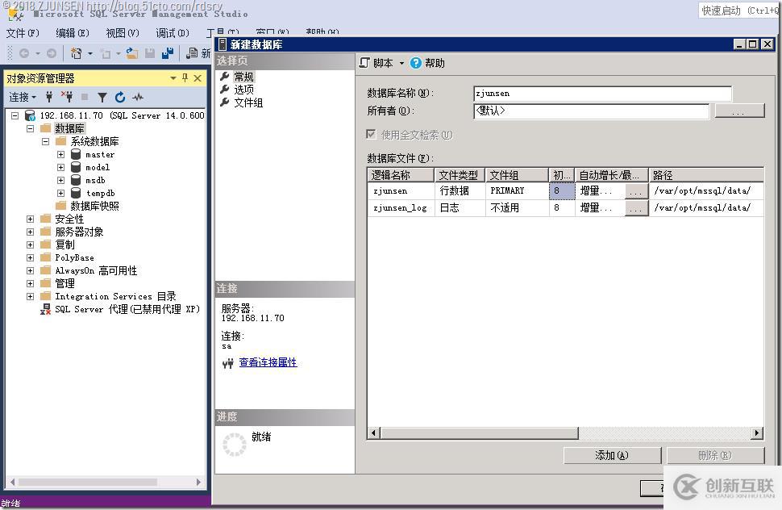Viewport: 782px width, 510px height.
Task: Collapse the 系统数据库 tree node
Action: click(x=46, y=141)
